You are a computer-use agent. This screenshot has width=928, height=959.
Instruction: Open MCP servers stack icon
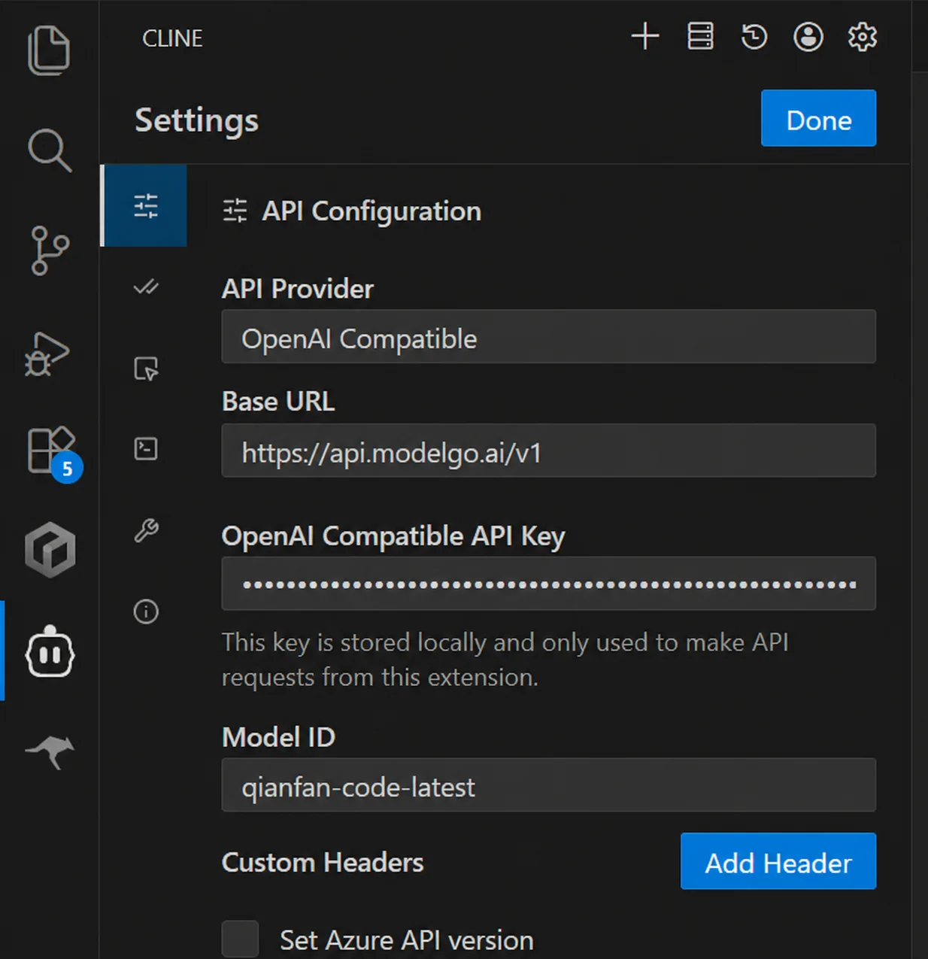pyautogui.click(x=700, y=36)
